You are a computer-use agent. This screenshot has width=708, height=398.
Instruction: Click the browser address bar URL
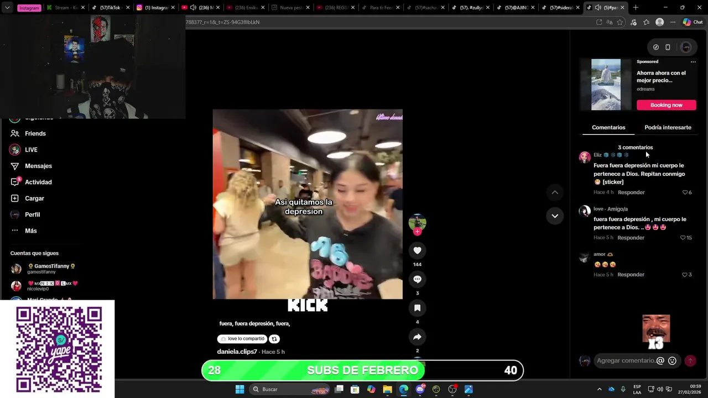387,22
